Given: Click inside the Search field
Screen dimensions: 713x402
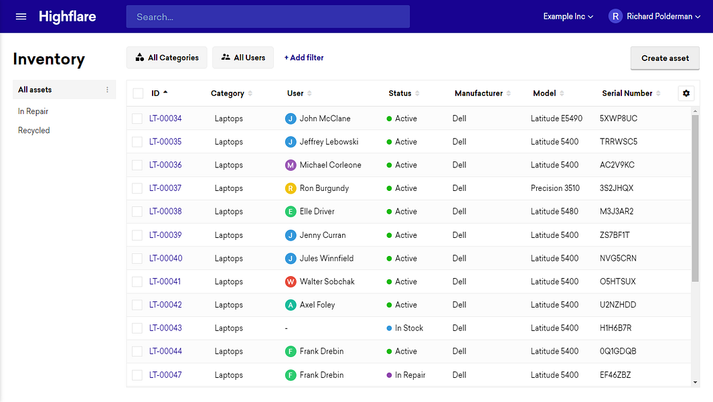Looking at the screenshot, I should click(x=268, y=17).
